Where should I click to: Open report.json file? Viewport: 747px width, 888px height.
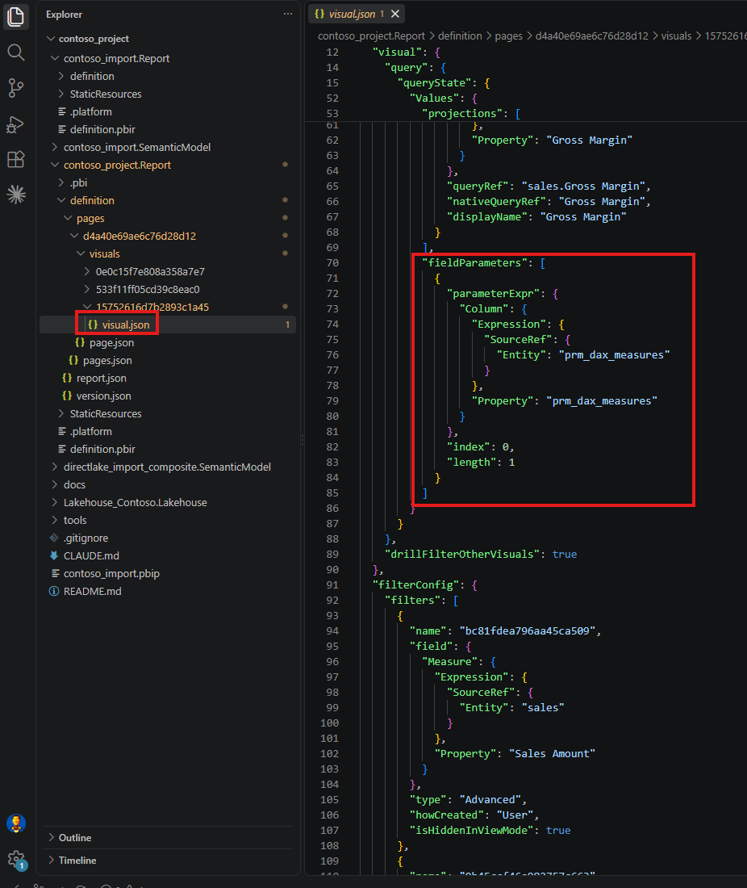[x=102, y=379]
